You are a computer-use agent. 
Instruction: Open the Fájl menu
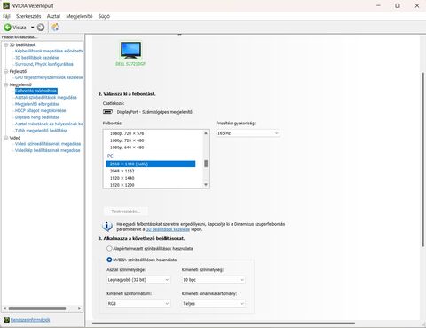(x=6, y=16)
